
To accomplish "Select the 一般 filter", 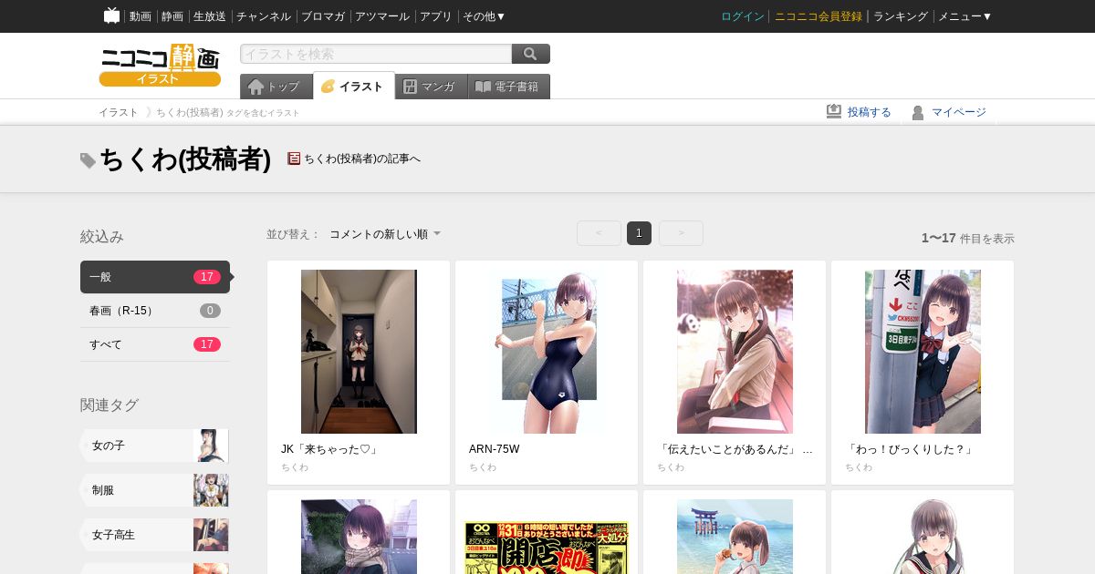I will 155,277.
